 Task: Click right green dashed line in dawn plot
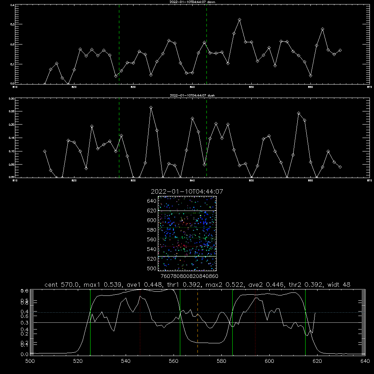point(206,44)
